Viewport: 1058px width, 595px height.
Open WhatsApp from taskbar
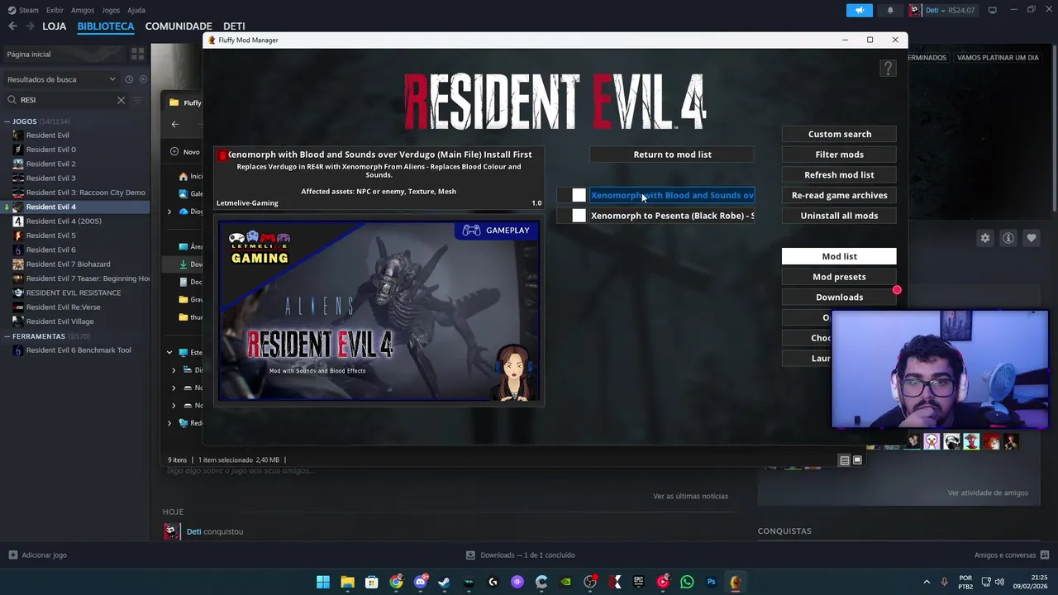tap(687, 582)
